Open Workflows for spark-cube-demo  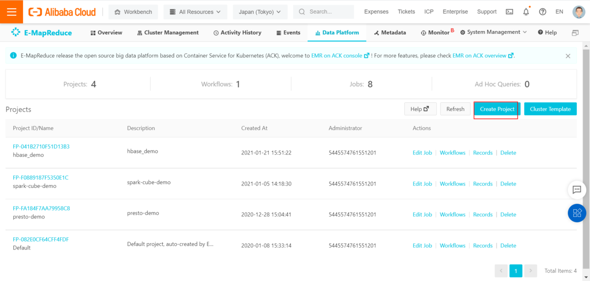click(x=452, y=184)
